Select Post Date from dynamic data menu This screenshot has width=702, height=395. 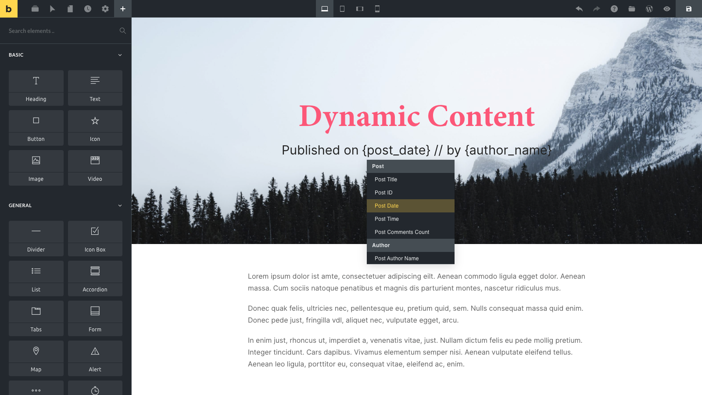(x=410, y=206)
